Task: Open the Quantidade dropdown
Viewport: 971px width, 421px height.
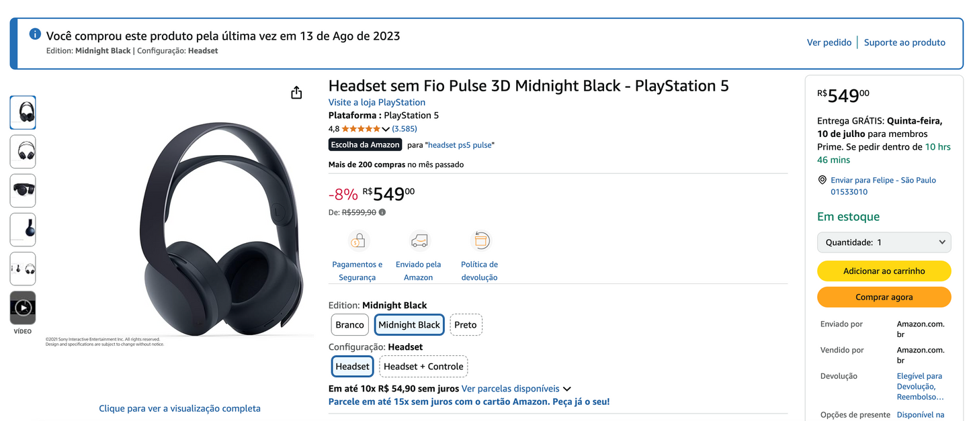Action: [884, 242]
